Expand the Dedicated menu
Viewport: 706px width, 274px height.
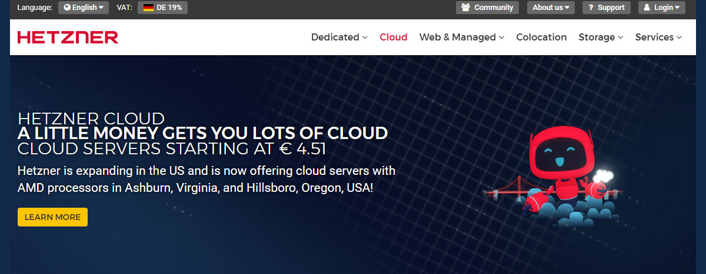click(x=339, y=37)
